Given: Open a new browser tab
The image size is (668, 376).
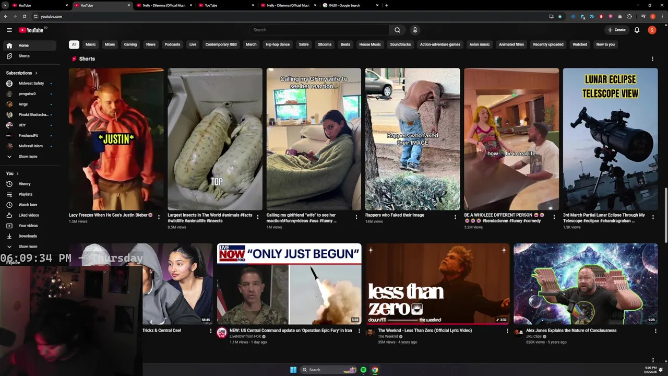Looking at the screenshot, I should tap(386, 5).
